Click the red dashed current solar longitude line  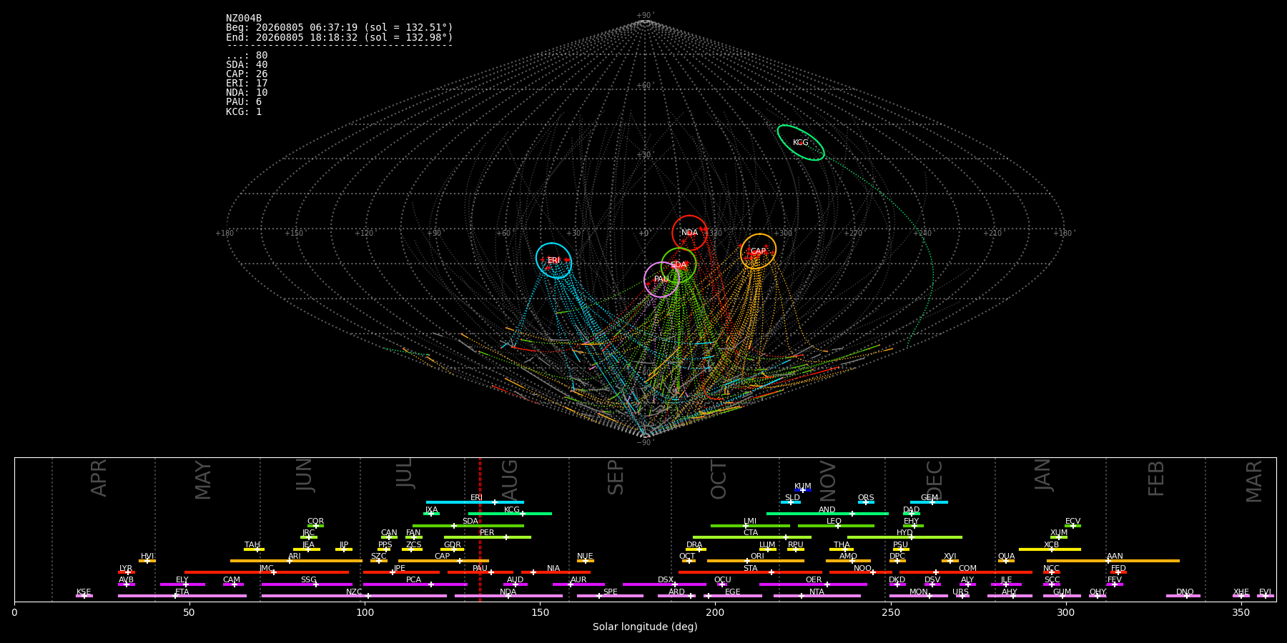(x=480, y=529)
